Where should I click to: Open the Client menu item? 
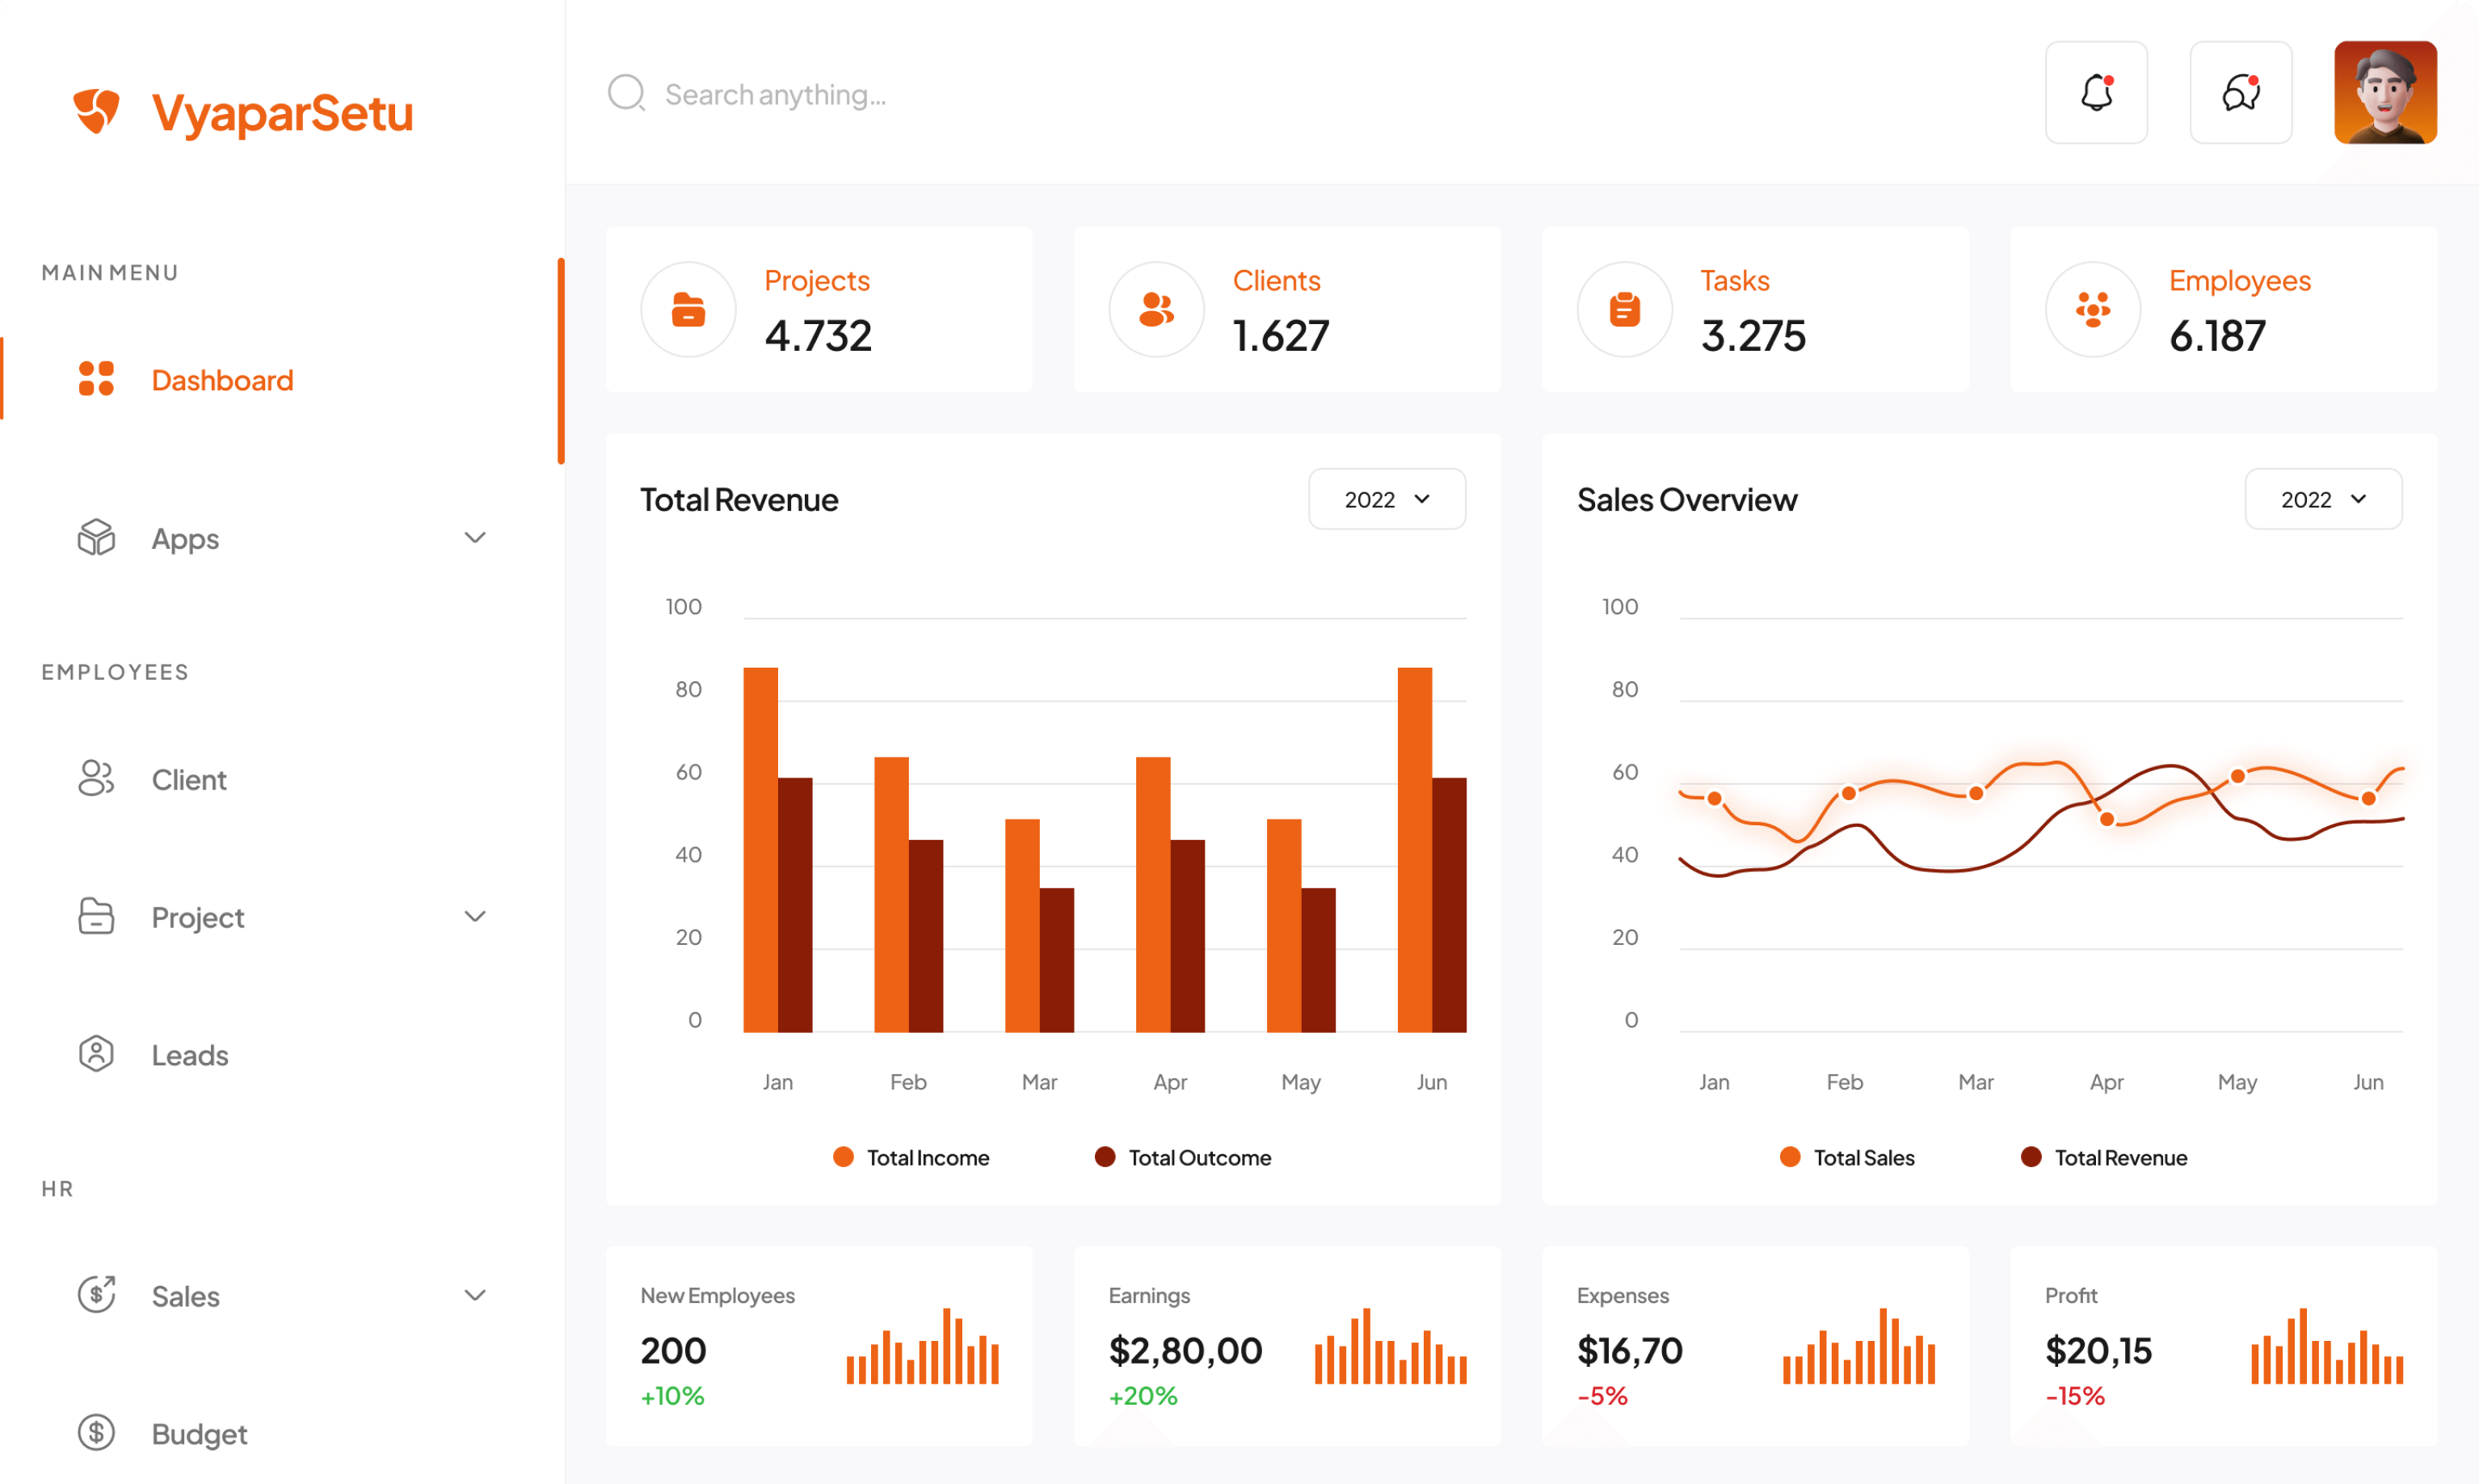pos(189,779)
